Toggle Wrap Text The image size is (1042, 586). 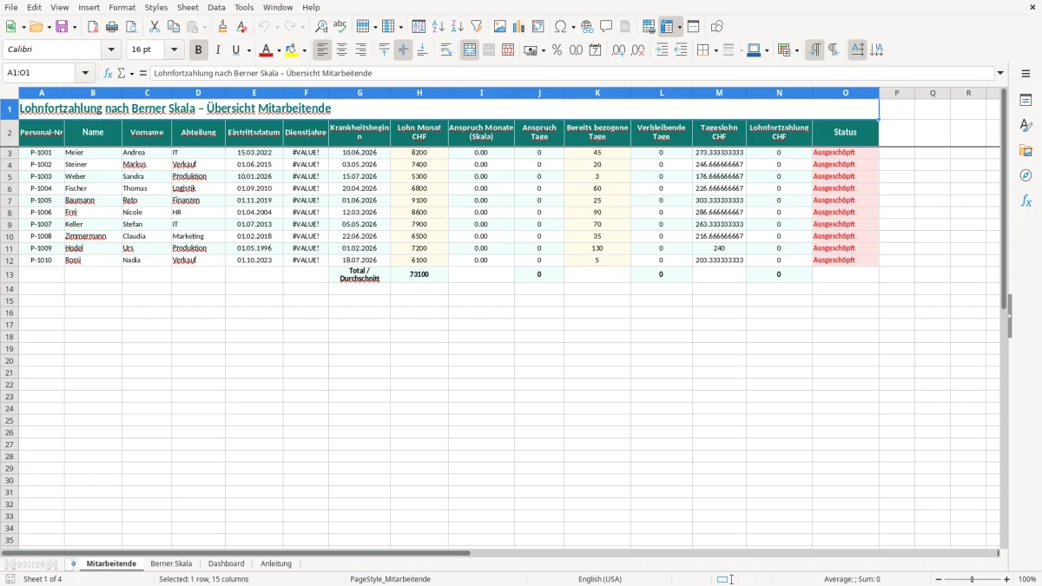(446, 50)
